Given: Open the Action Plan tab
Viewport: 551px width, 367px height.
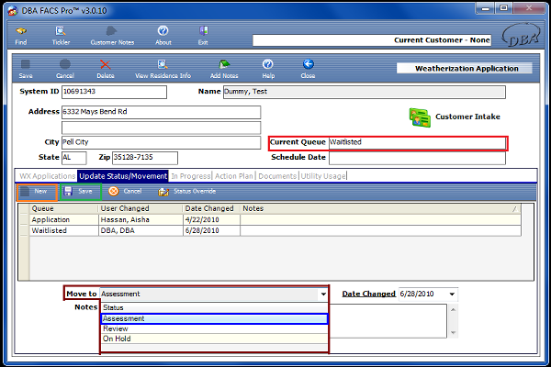Looking at the screenshot, I should pyautogui.click(x=234, y=175).
